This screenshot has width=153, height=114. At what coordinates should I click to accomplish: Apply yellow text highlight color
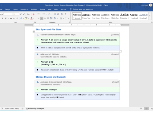coord(26,18)
